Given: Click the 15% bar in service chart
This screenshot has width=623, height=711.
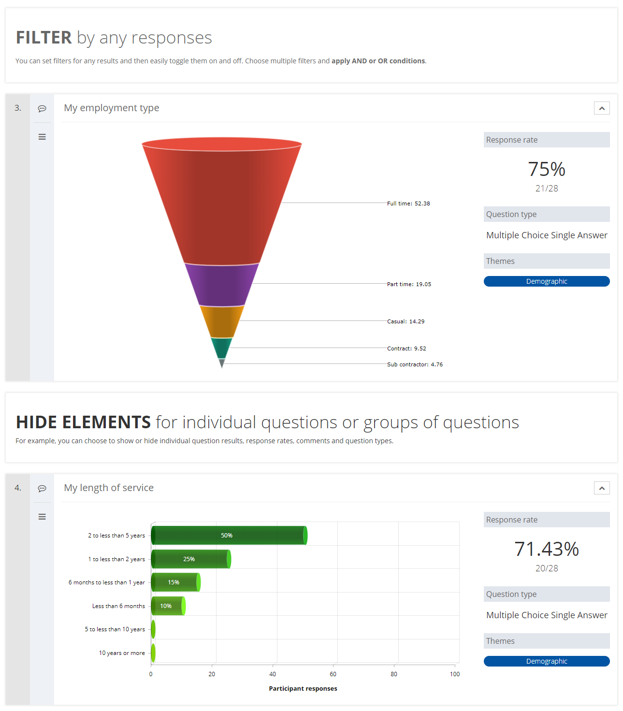Looking at the screenshot, I should (176, 582).
